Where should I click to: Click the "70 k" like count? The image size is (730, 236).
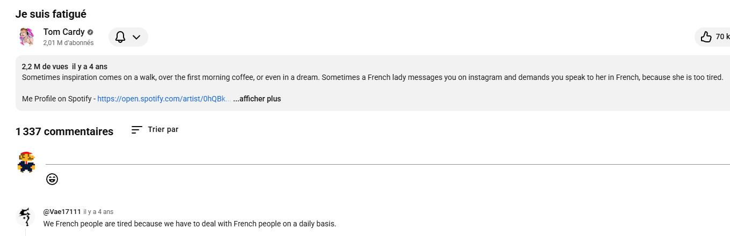[x=722, y=37]
